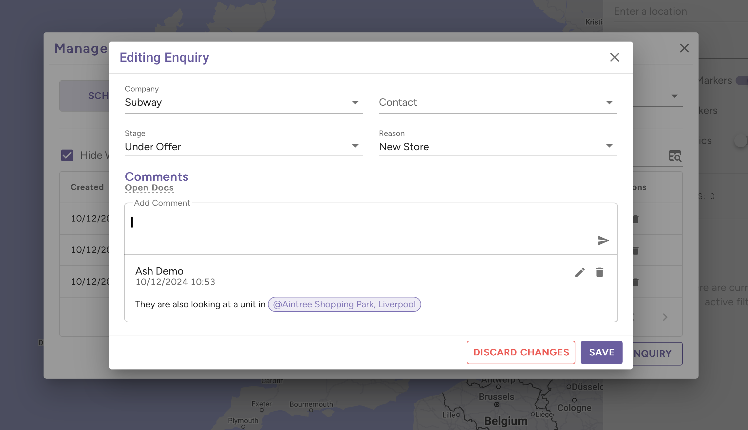This screenshot has height=430, width=748.
Task: Open the Reason dropdown showing New Store
Action: (x=497, y=147)
